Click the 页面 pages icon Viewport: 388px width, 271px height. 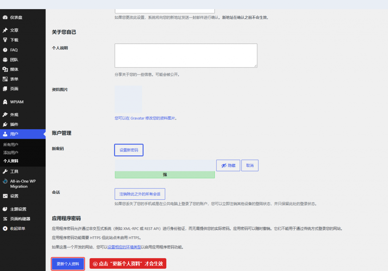click(x=5, y=89)
